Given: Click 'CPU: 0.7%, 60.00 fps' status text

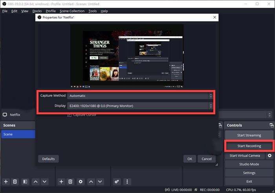Looking at the screenshot, I should click(241, 190).
